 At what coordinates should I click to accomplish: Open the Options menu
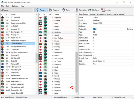pos(15,6)
